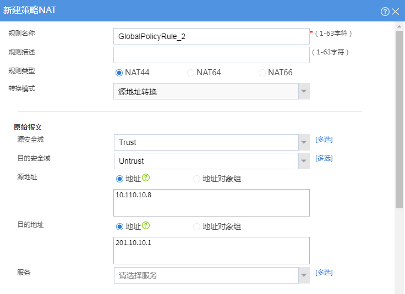Open the 服务 selection dropdown
405x294 pixels.
pyautogui.click(x=304, y=275)
